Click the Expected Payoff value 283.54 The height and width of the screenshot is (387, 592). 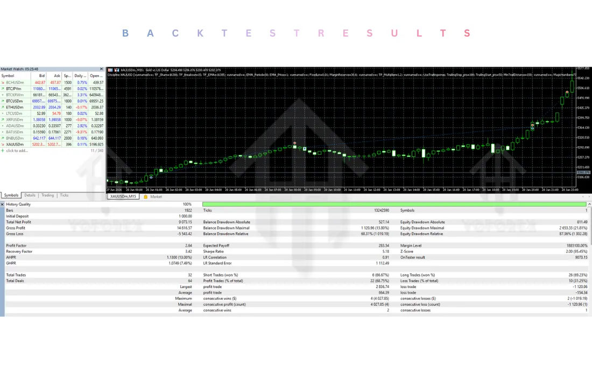click(384, 246)
